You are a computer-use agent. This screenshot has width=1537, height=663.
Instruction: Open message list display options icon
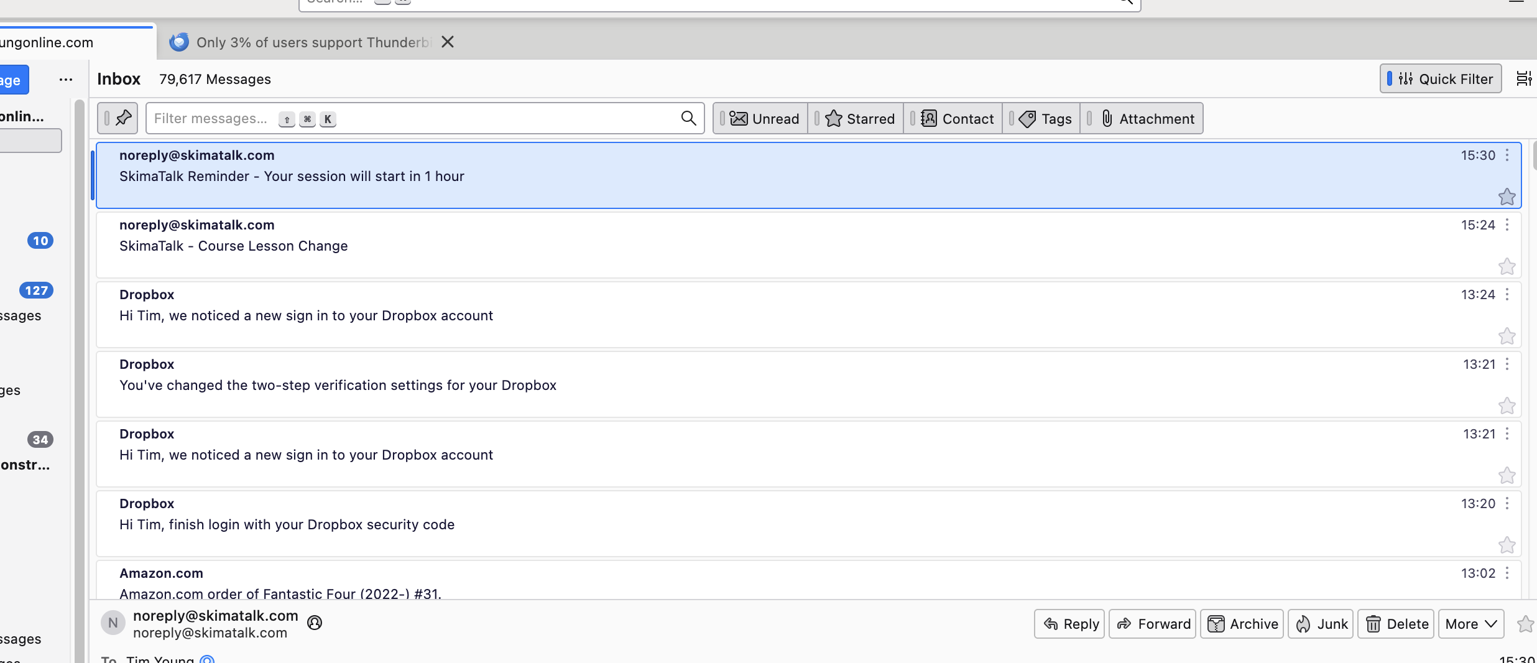tap(1523, 79)
